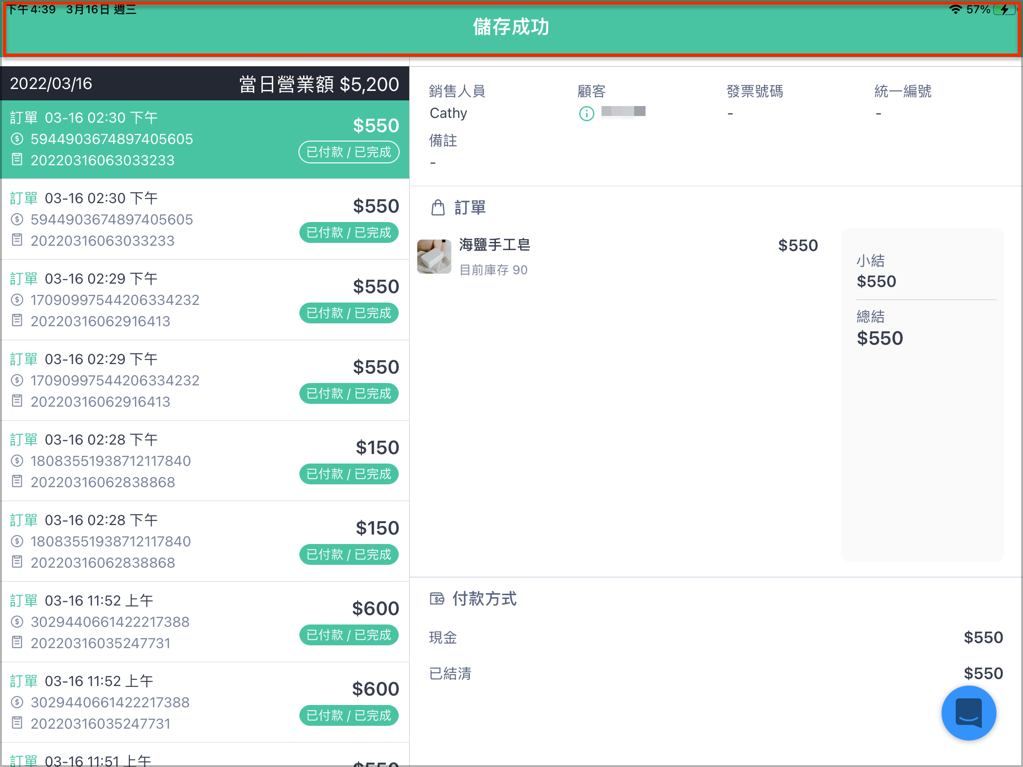The width and height of the screenshot is (1023, 767).
Task: Click the blurred customer name field
Action: tap(623, 111)
